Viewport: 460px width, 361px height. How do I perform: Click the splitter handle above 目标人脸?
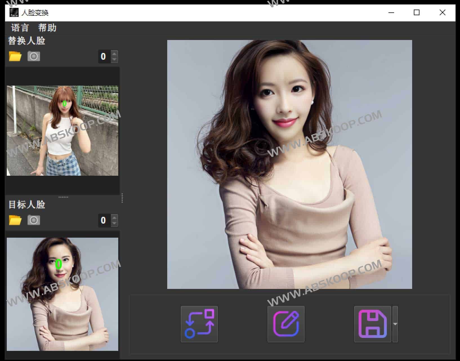[63, 197]
